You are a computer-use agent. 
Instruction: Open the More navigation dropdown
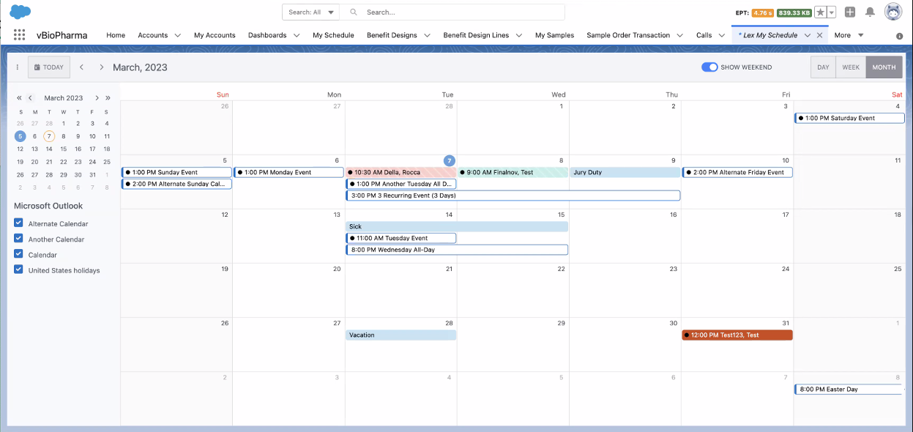tap(849, 35)
